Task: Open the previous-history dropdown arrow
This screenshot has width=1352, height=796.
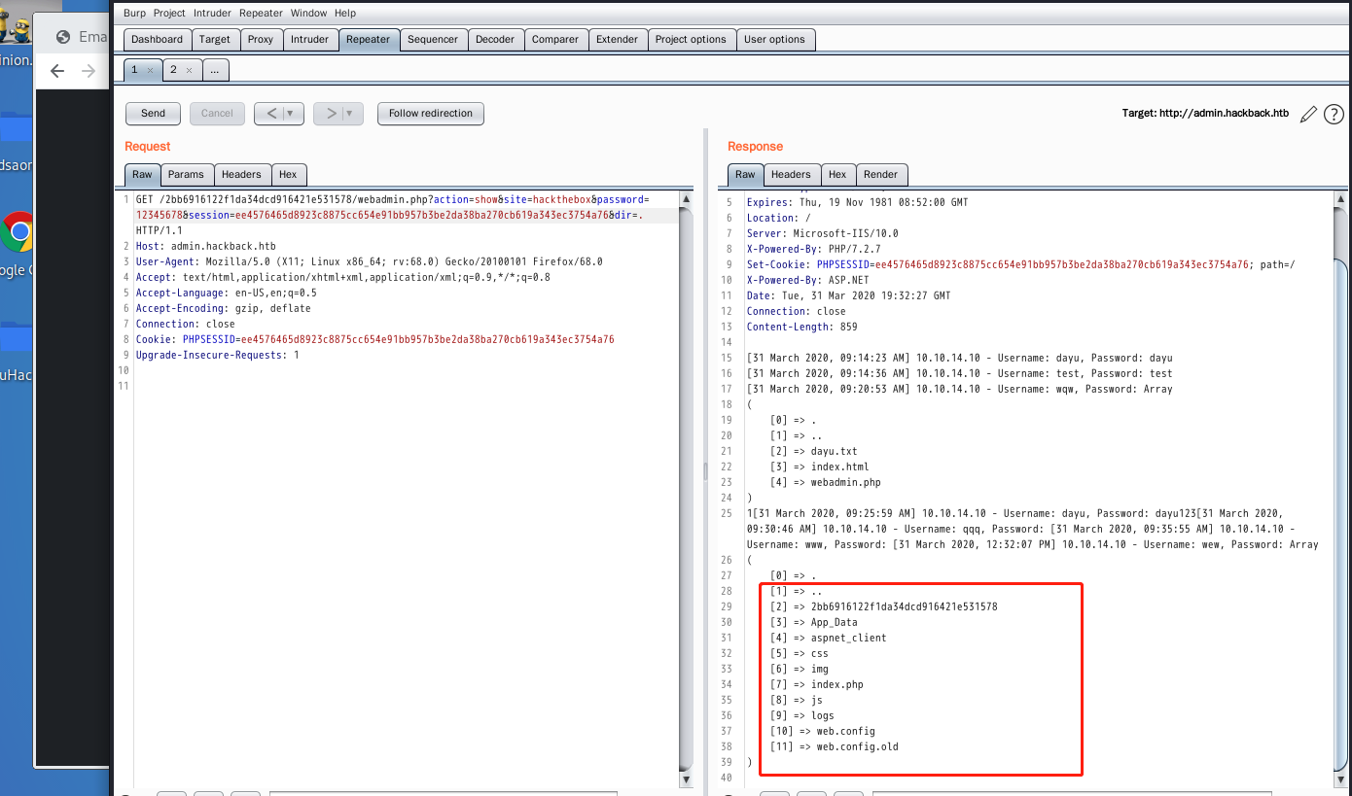Action: point(290,113)
